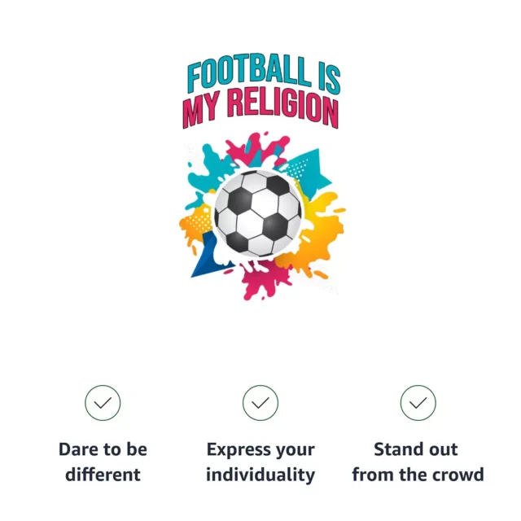Click the pink paint splash under the ball
The width and height of the screenshot is (521, 521).
[262, 278]
